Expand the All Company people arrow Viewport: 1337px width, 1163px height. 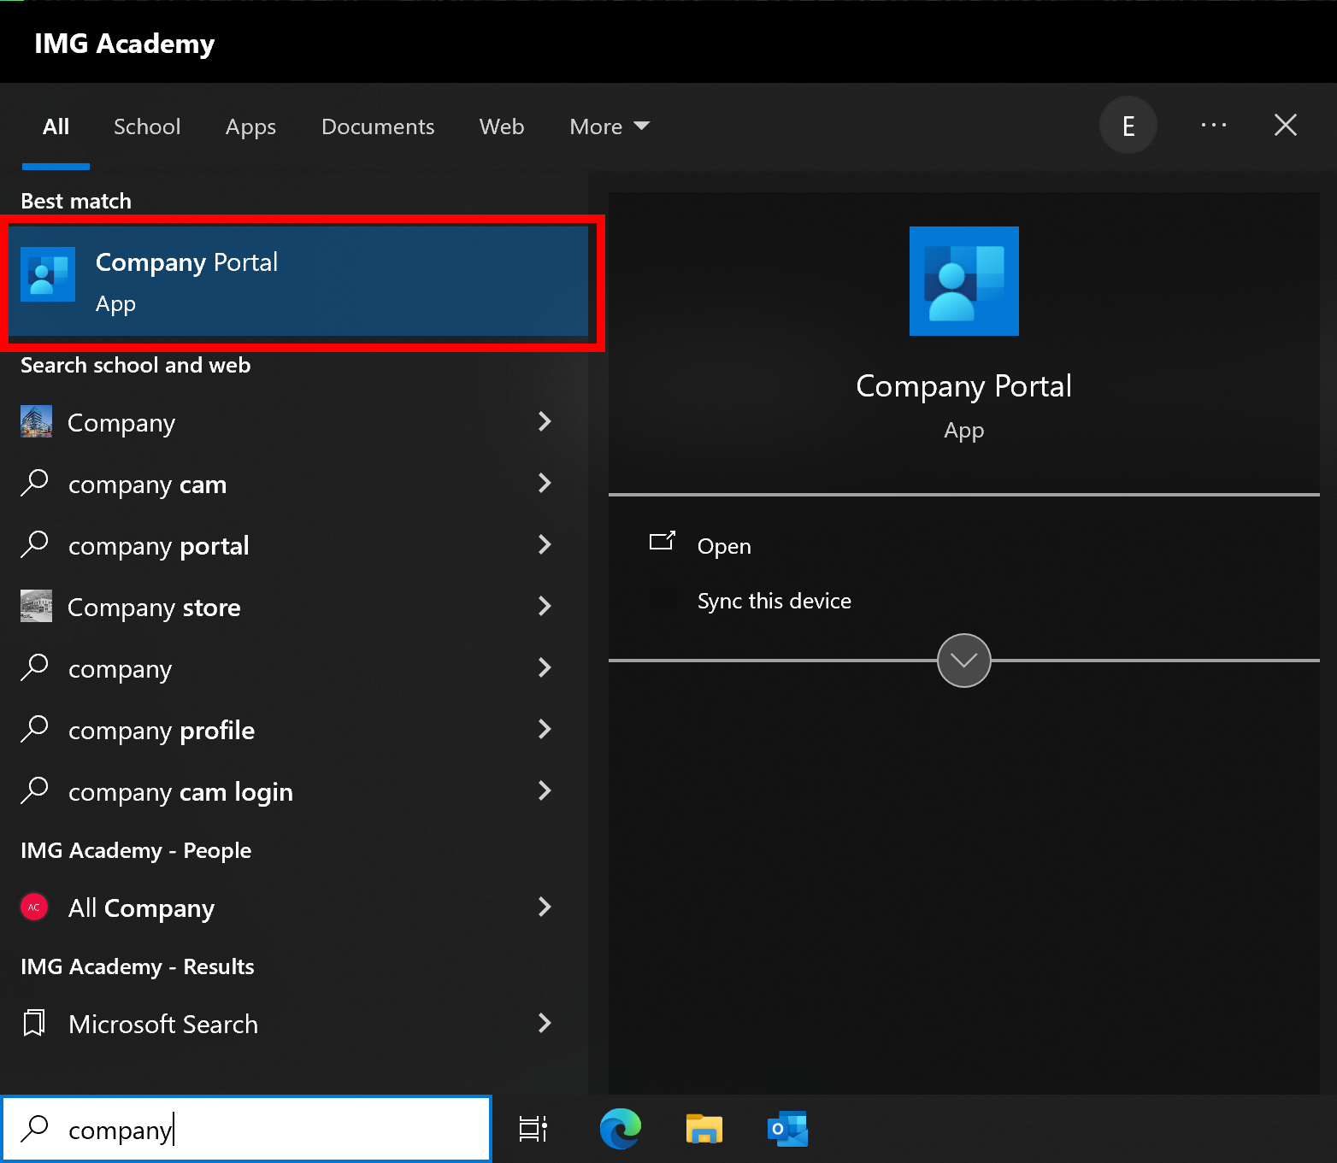(x=545, y=907)
